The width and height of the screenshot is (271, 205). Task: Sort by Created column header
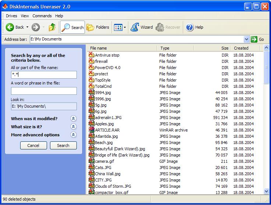point(245,48)
